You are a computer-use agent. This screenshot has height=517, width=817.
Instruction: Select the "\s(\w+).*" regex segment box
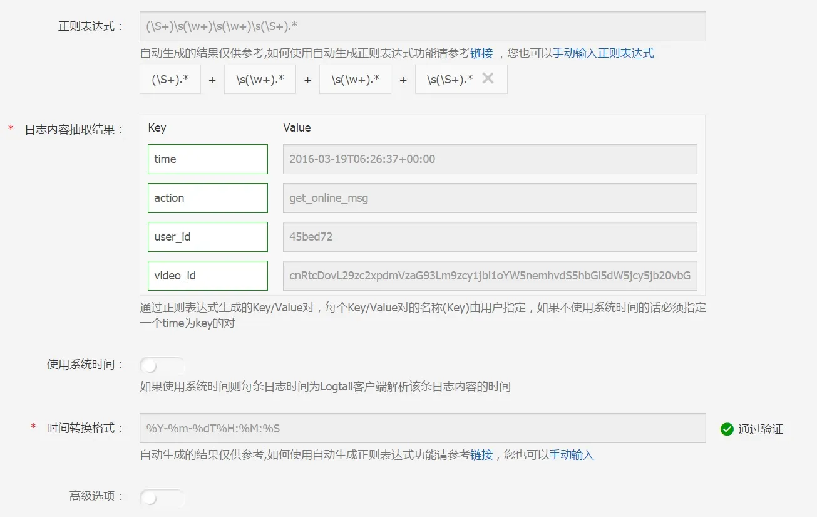coord(259,79)
